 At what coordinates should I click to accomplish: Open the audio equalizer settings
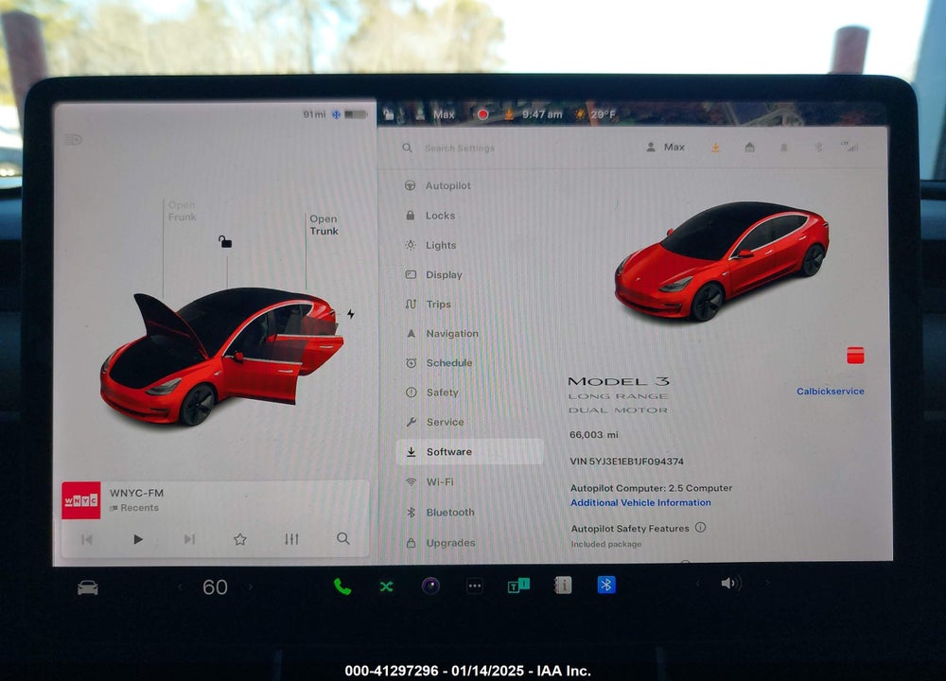tap(291, 538)
